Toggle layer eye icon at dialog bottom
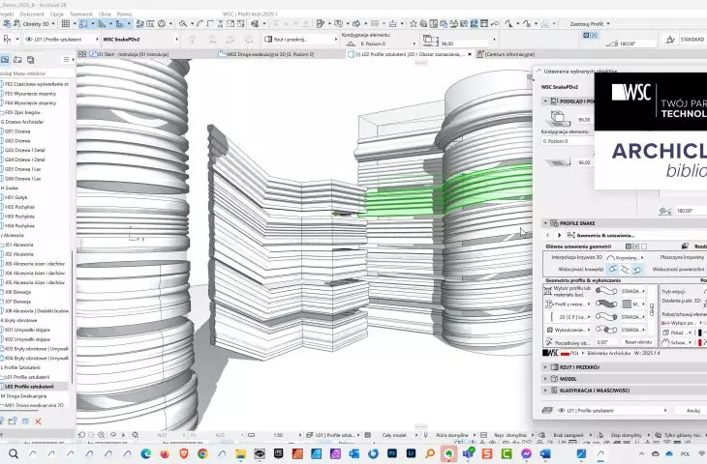 [562, 411]
